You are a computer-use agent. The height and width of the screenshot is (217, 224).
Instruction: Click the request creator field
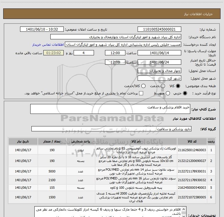coord(123,45)
